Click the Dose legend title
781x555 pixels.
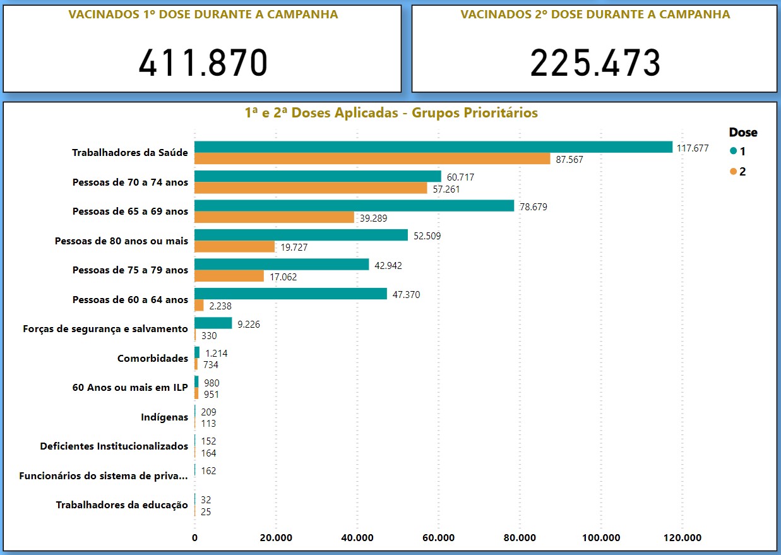click(x=742, y=133)
